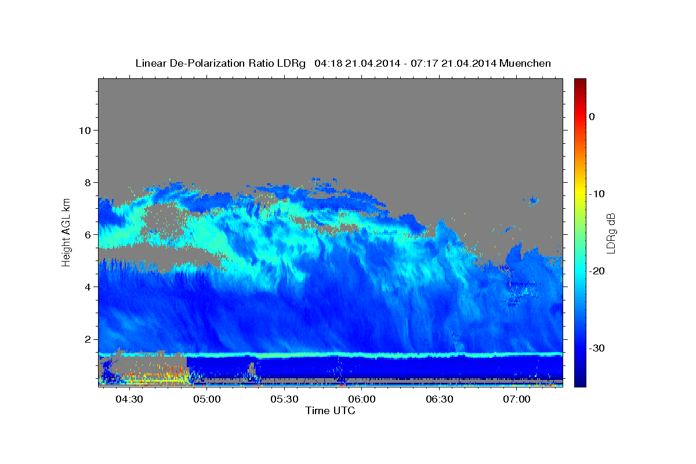Click the colorbar 0 dB label
Image resolution: width=696 pixels, height=464 pixels.
(592, 117)
